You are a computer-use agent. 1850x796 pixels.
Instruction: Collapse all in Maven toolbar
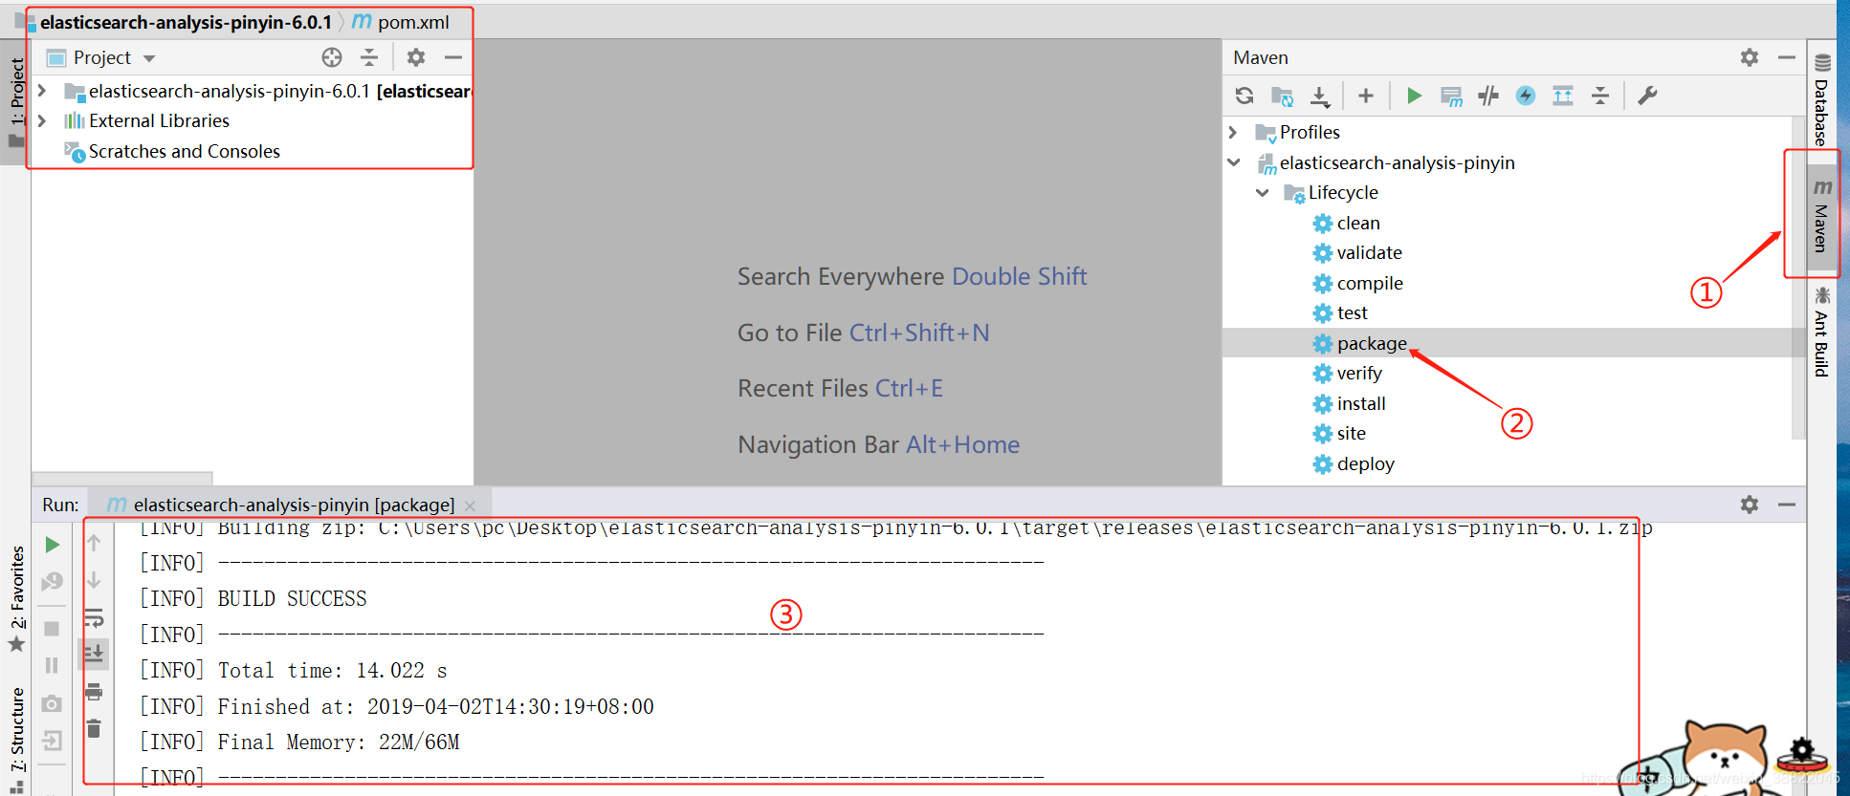[x=1600, y=96]
